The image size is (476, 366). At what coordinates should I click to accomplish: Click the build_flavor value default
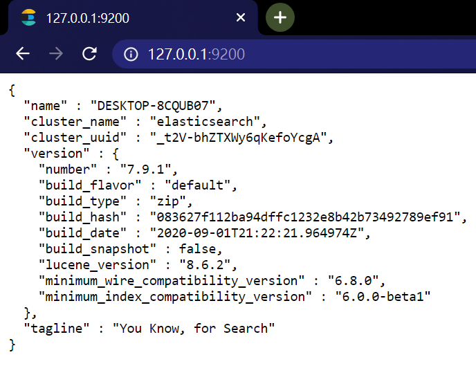(x=197, y=185)
